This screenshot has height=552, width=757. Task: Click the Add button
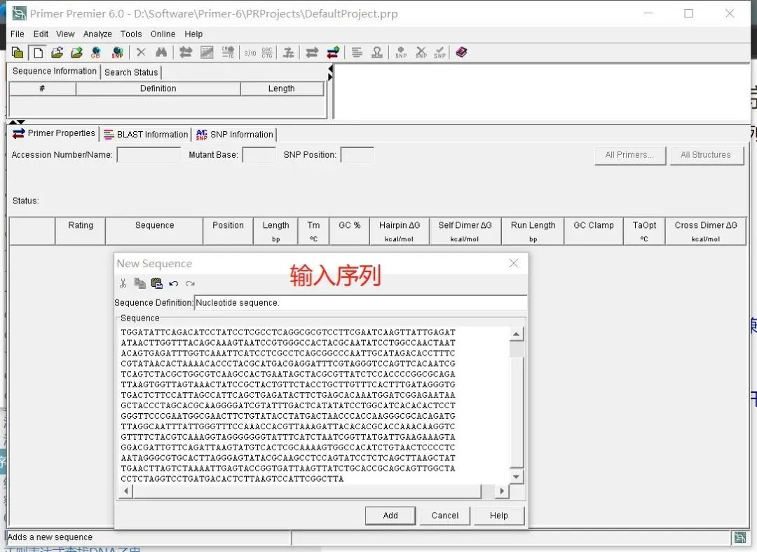click(x=390, y=516)
